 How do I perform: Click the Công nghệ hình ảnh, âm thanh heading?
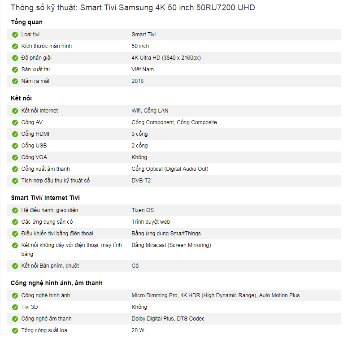click(x=57, y=283)
